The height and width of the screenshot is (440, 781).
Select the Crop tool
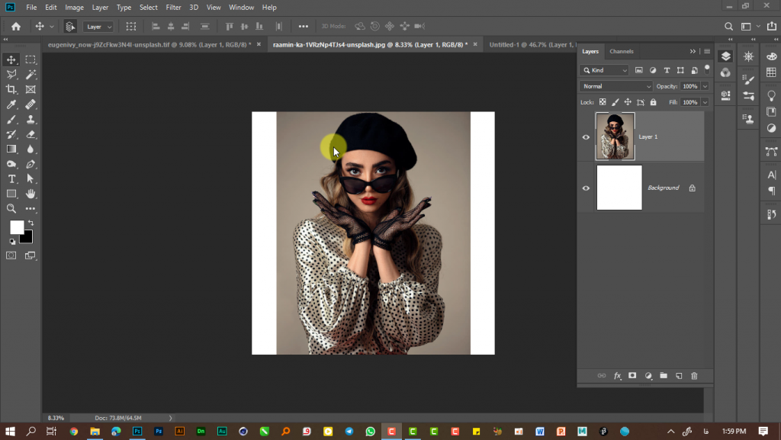pyautogui.click(x=11, y=89)
